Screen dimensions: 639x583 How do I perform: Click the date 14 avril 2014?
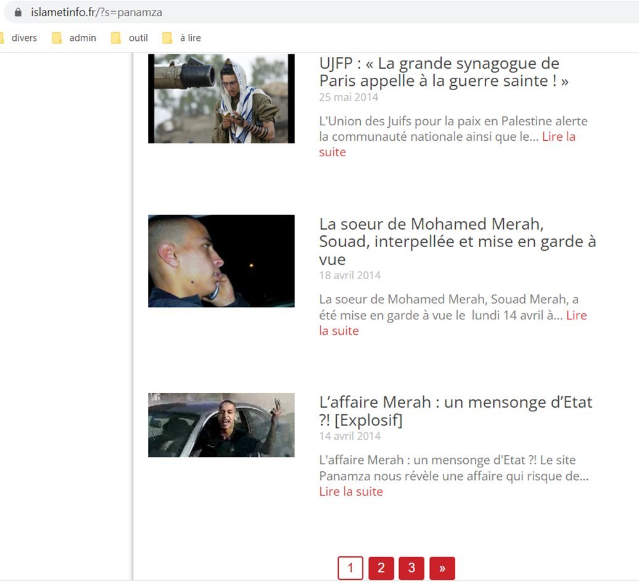pos(350,436)
